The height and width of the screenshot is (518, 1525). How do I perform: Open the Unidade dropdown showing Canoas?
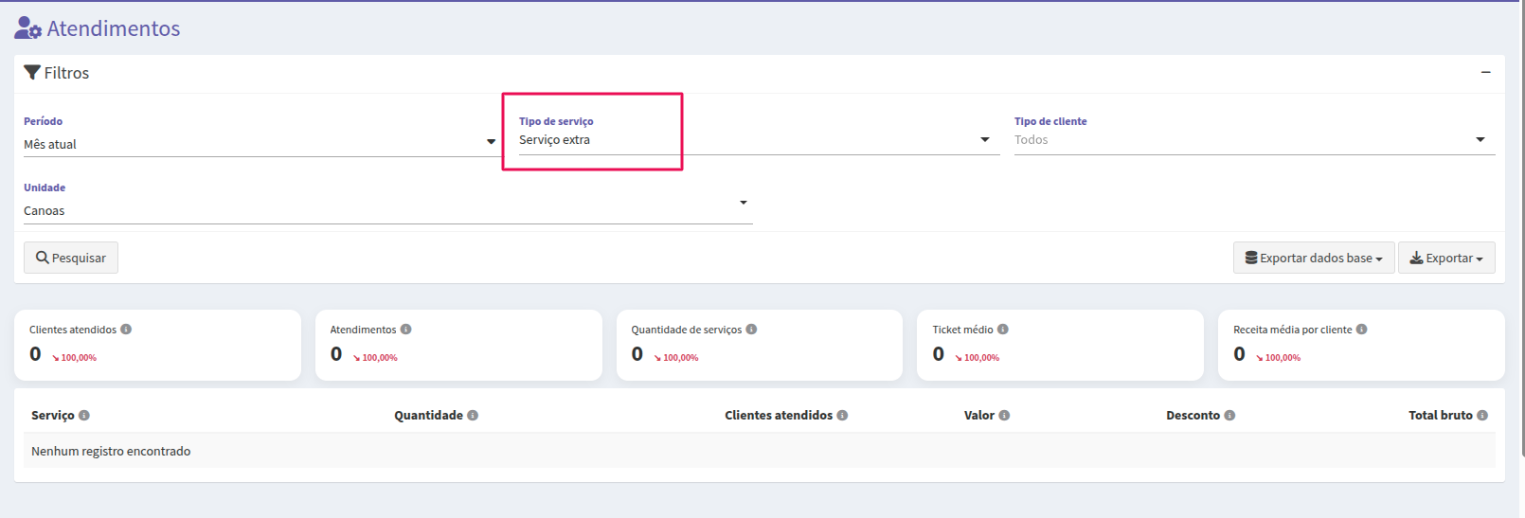click(387, 210)
